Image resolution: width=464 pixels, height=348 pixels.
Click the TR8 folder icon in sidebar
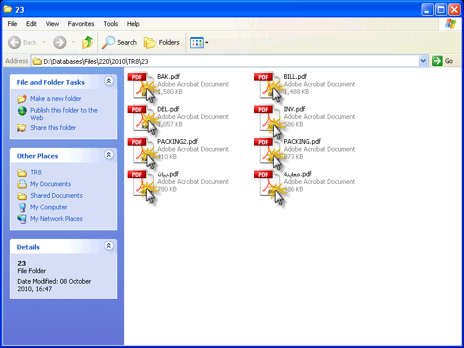click(x=22, y=172)
